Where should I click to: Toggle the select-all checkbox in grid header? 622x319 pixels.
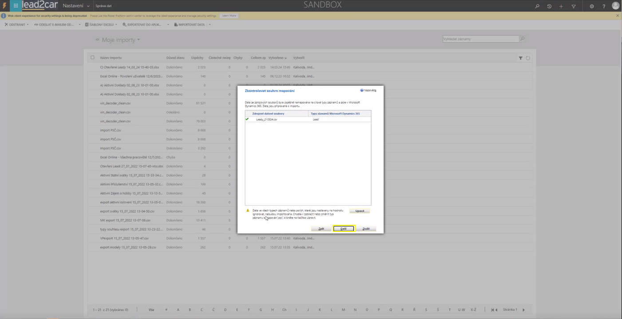pyautogui.click(x=92, y=57)
